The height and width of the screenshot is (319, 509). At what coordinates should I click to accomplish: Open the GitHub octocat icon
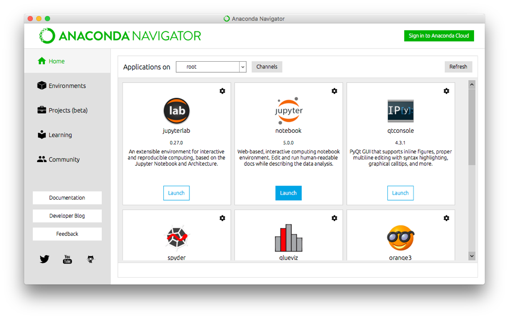(x=90, y=259)
